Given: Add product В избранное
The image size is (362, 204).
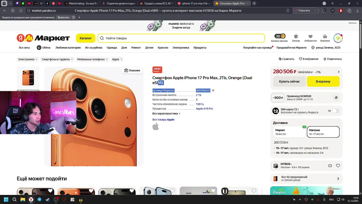Looking at the screenshot, I should pos(309,59).
